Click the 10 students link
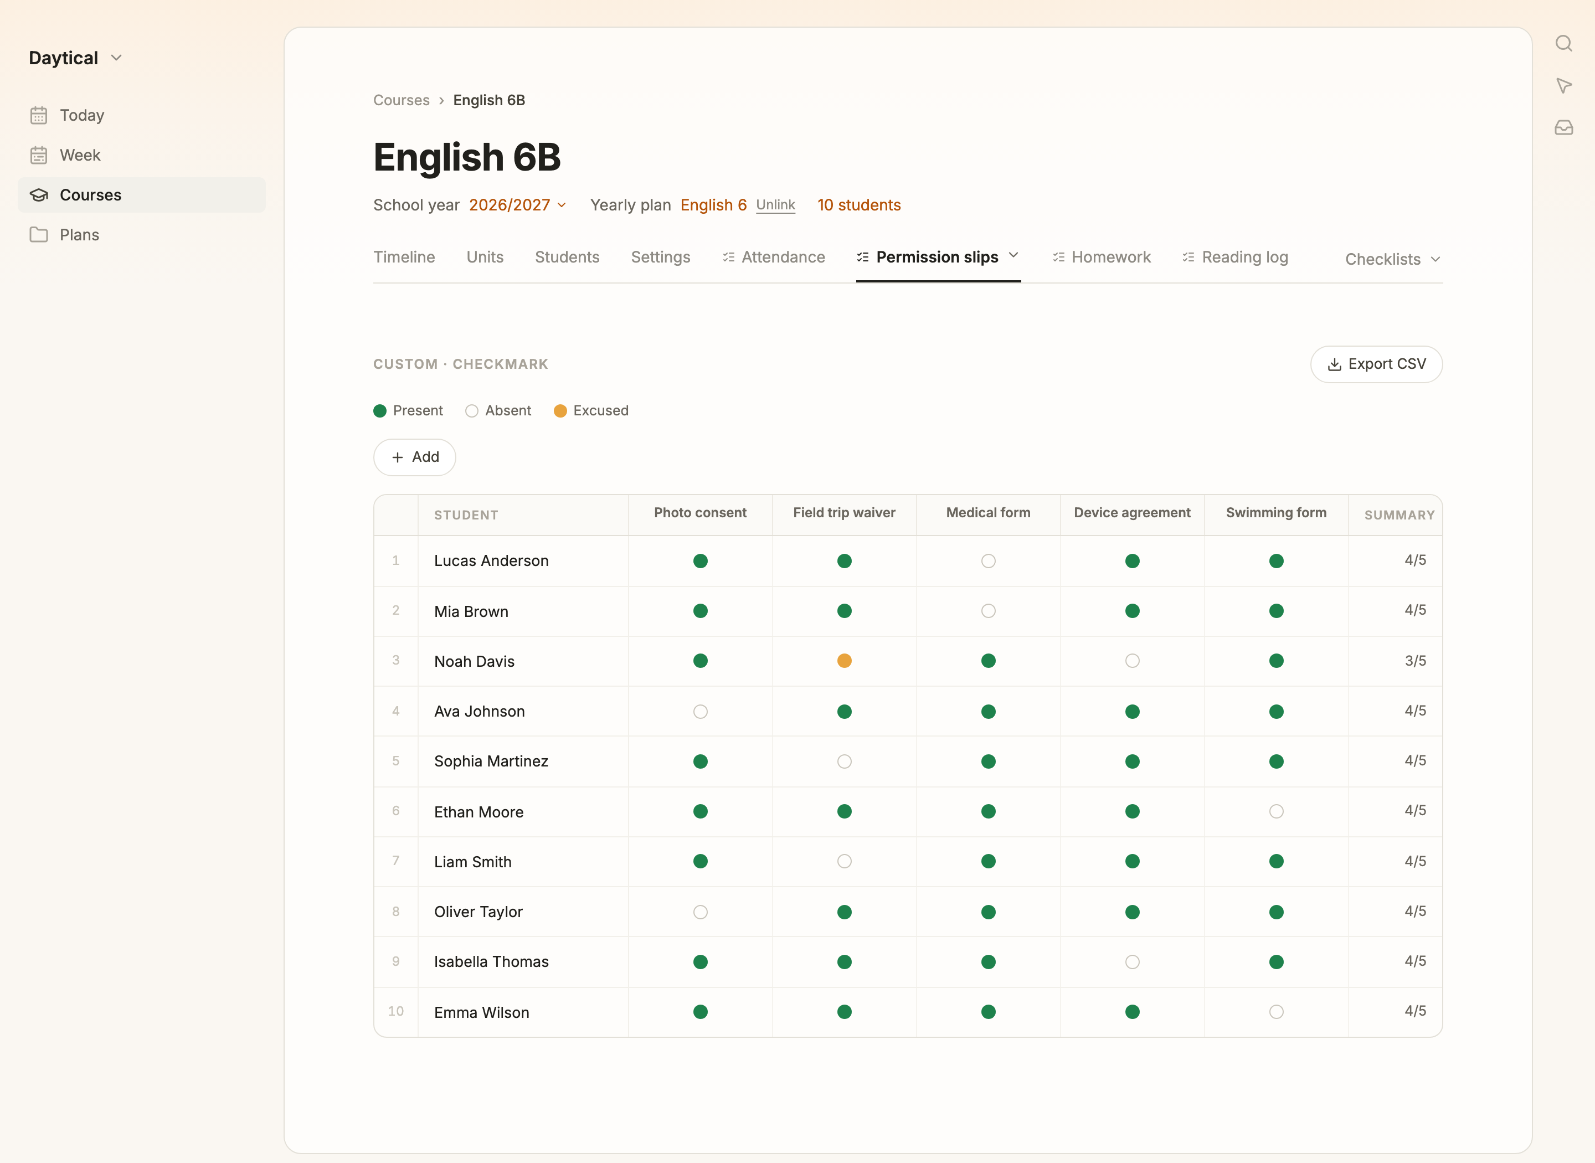 859,205
